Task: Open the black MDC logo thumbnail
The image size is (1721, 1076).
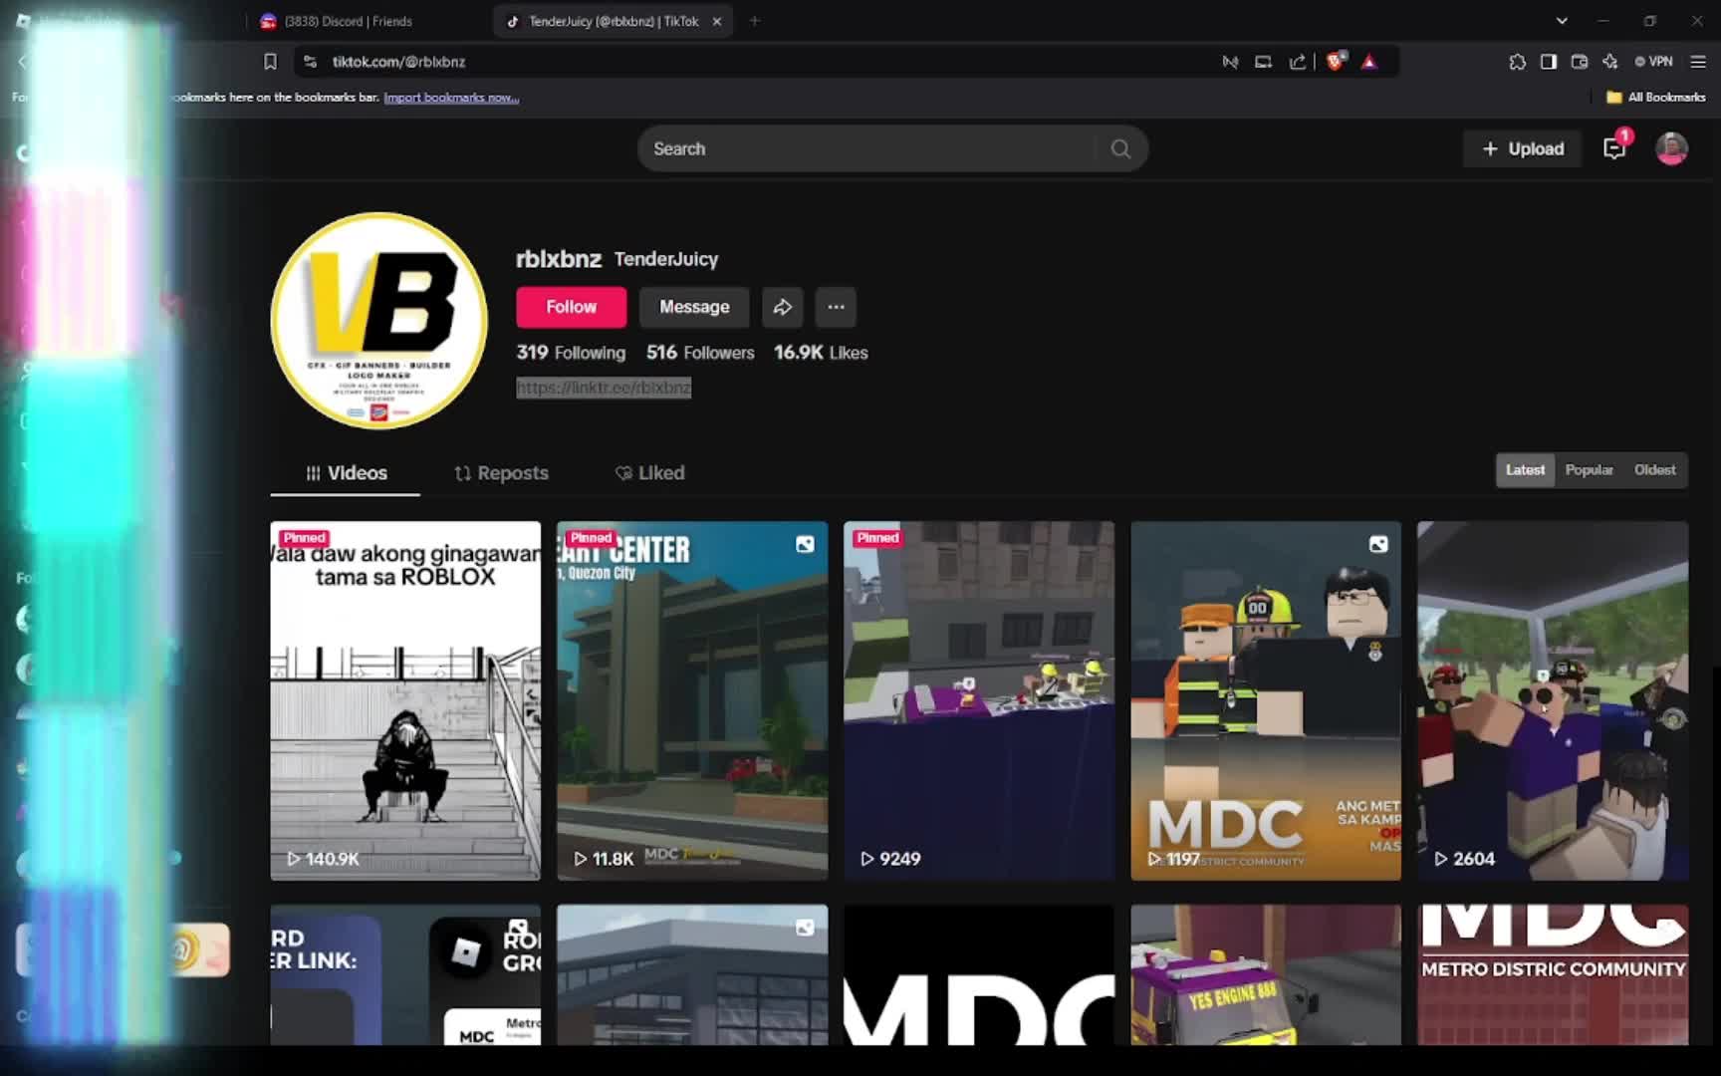Action: (x=979, y=974)
